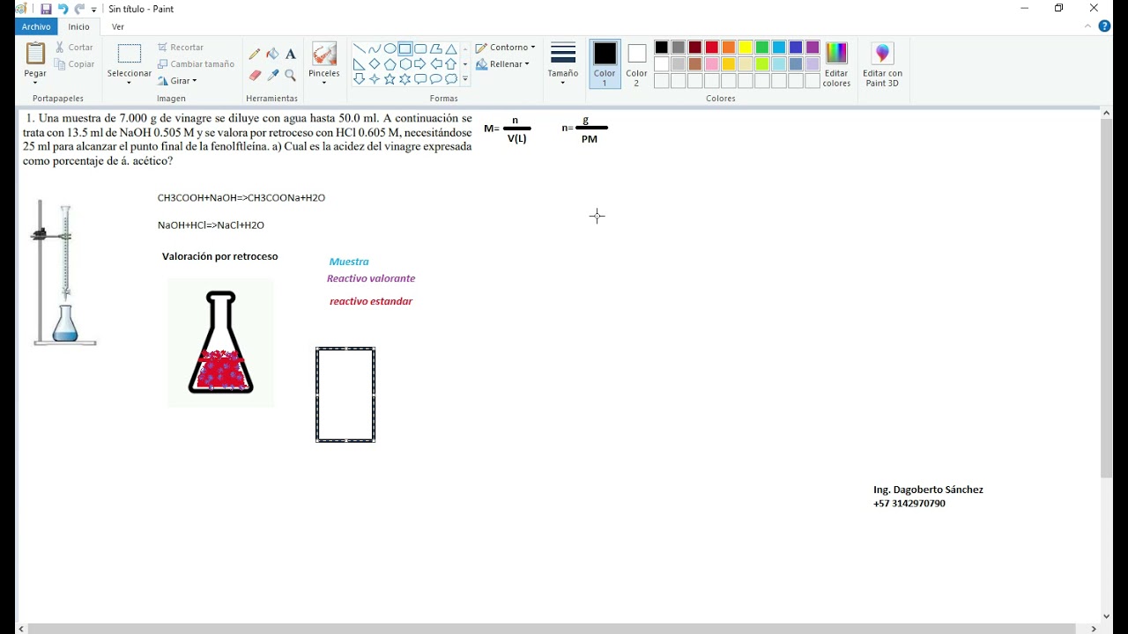Collapse the ribbon with the chevron
The image size is (1128, 634).
click(x=1087, y=26)
